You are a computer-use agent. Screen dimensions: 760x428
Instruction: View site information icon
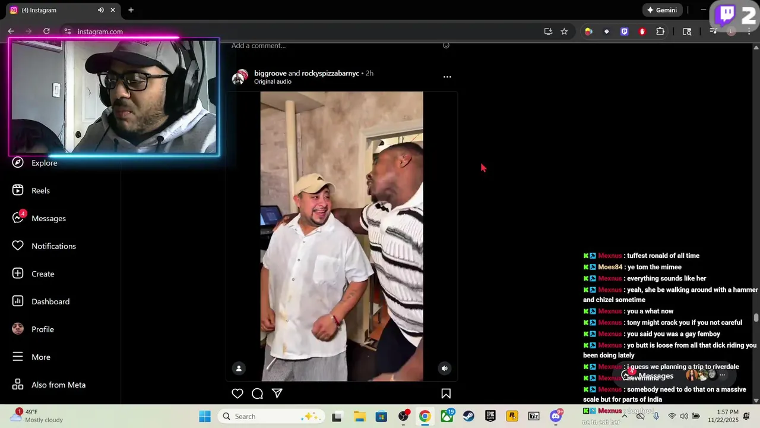pyautogui.click(x=67, y=32)
